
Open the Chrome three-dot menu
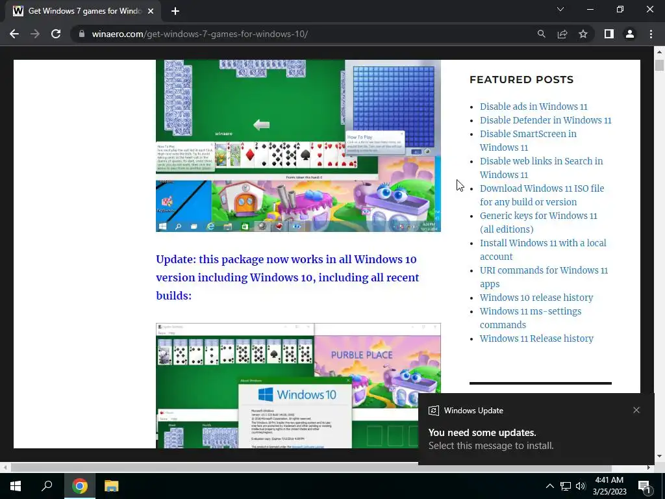(651, 34)
